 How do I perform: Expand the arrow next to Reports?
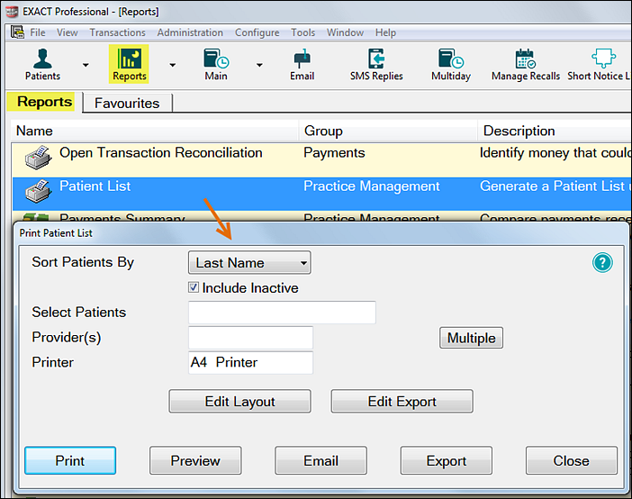pyautogui.click(x=173, y=65)
